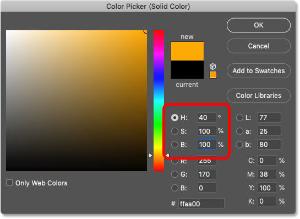The width and height of the screenshot is (300, 219).
Task: Select the Lab a radio button
Action: pyautogui.click(x=239, y=131)
